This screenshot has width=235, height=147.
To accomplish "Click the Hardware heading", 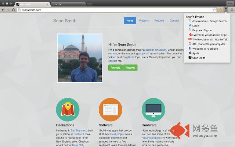I will [x=149, y=125].
